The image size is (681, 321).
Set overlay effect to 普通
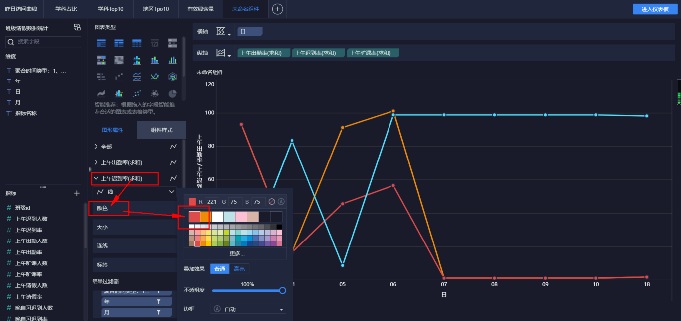220,269
